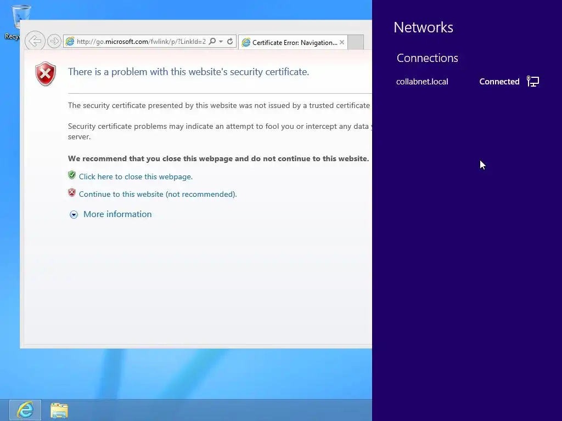Click the Connections section heading

point(427,58)
